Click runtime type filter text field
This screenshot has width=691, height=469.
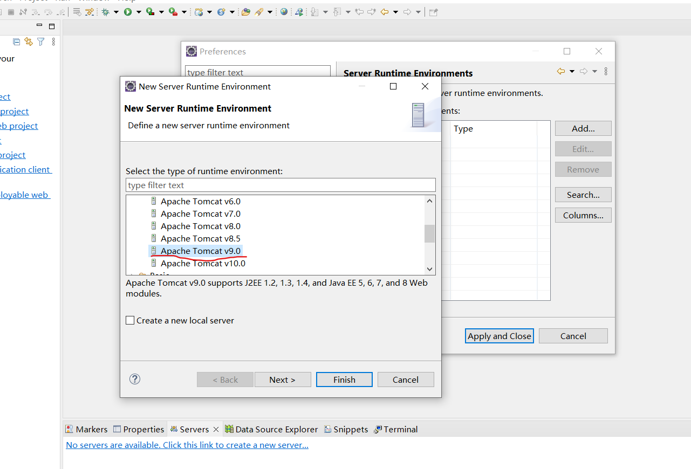280,185
